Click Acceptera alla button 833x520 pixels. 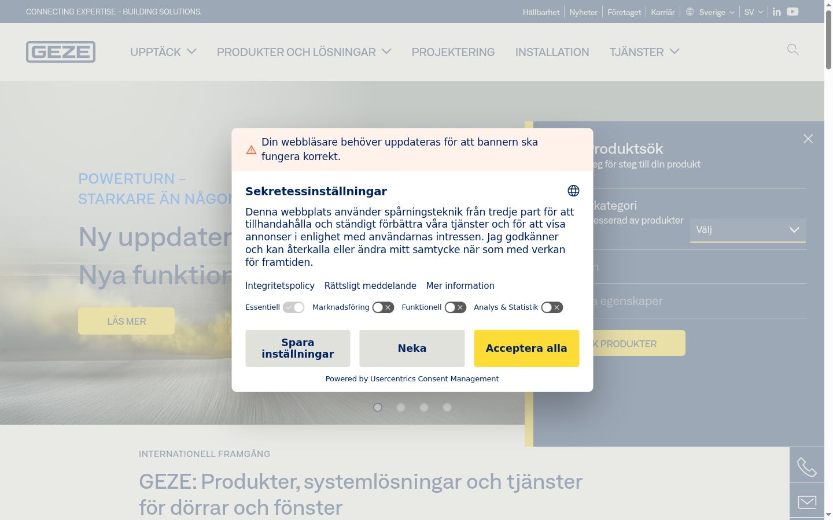(x=526, y=348)
